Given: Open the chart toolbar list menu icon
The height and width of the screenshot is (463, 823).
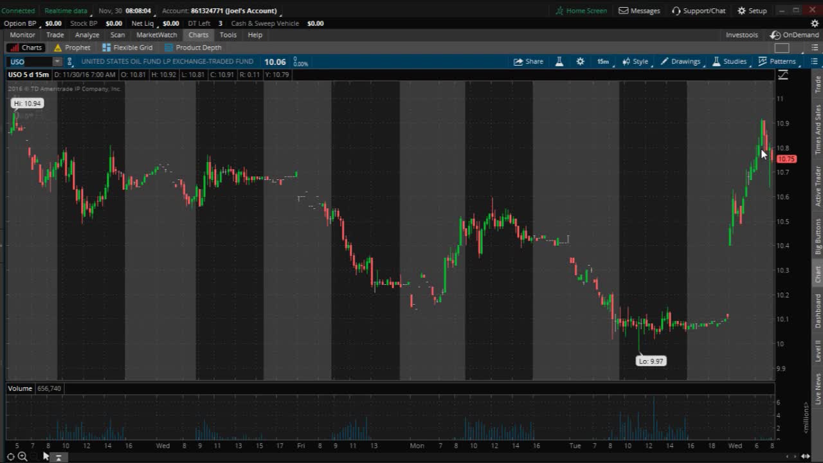Looking at the screenshot, I should click(x=814, y=62).
